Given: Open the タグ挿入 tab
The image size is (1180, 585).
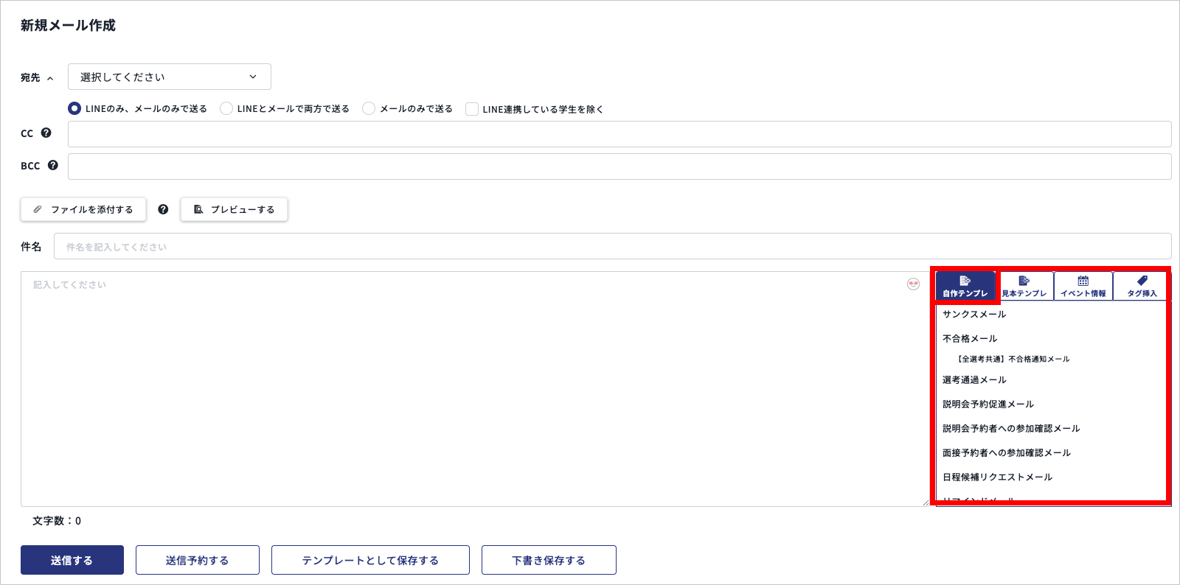Looking at the screenshot, I should point(1142,286).
